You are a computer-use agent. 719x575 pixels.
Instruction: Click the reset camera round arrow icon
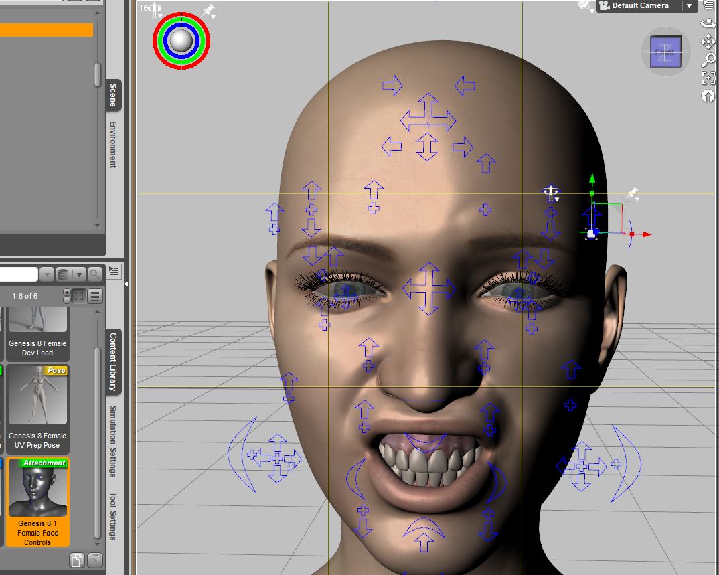coord(708,96)
